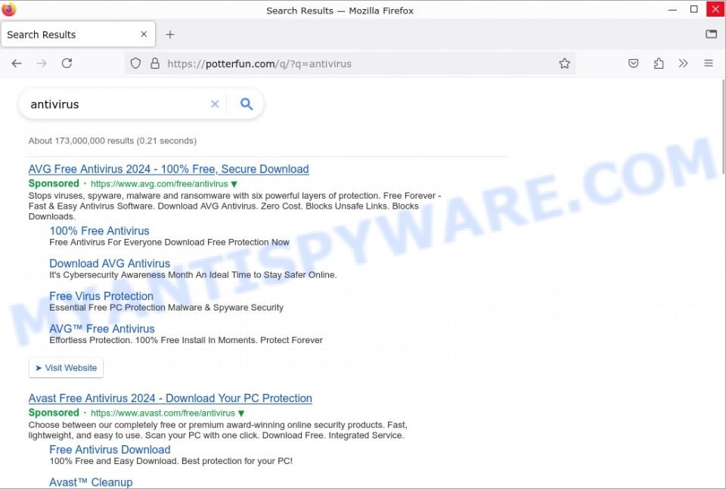Screen dimensions: 726x489
Task: Click 'Choose between our completely free' description
Action: click(x=218, y=430)
